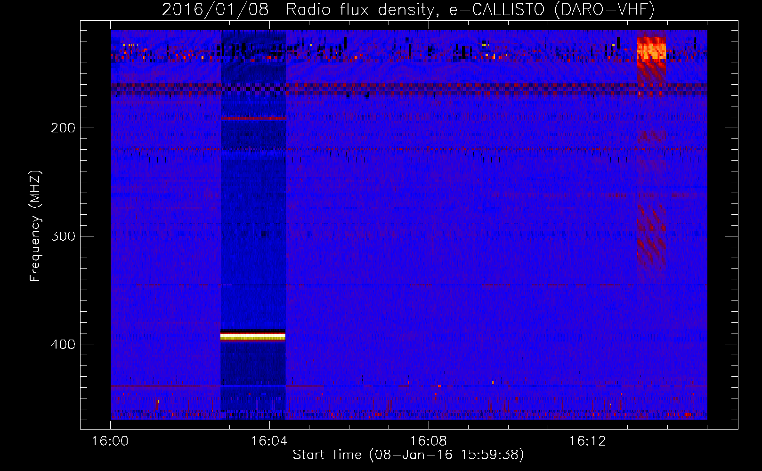
Task: Click the plot title 'Radio flux density, e-CALLISTO (DARO-VHF)'
Action: pyautogui.click(x=470, y=9)
